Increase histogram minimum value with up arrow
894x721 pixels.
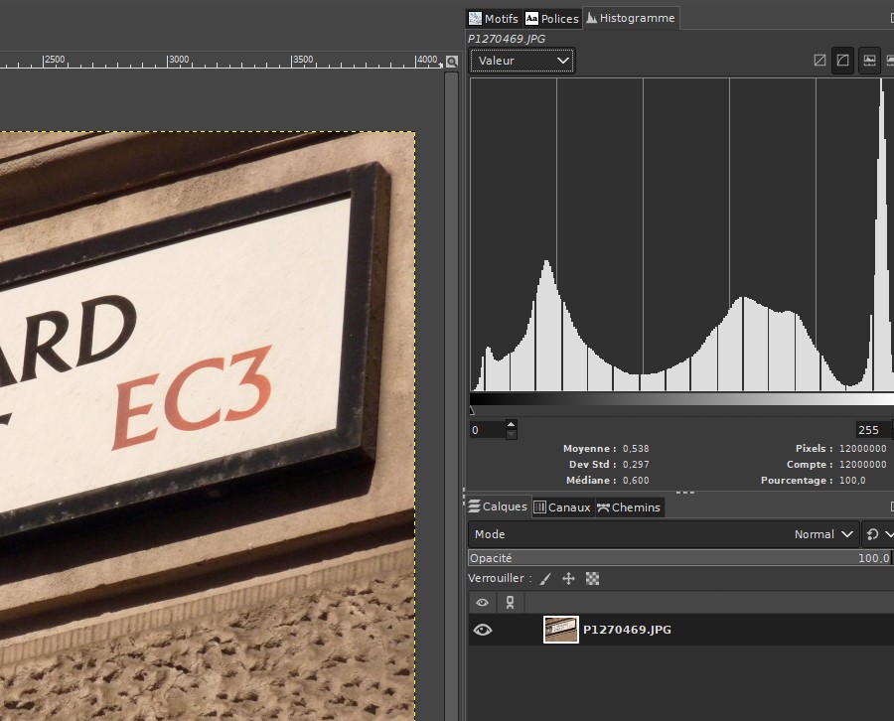pyautogui.click(x=512, y=426)
